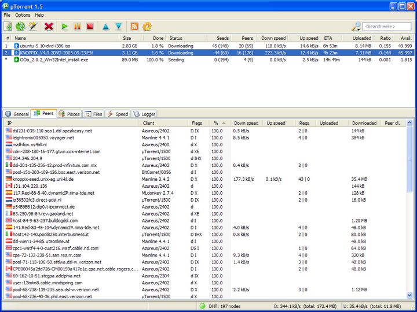
Task: Click the green DHT status indicator
Action: point(202,306)
